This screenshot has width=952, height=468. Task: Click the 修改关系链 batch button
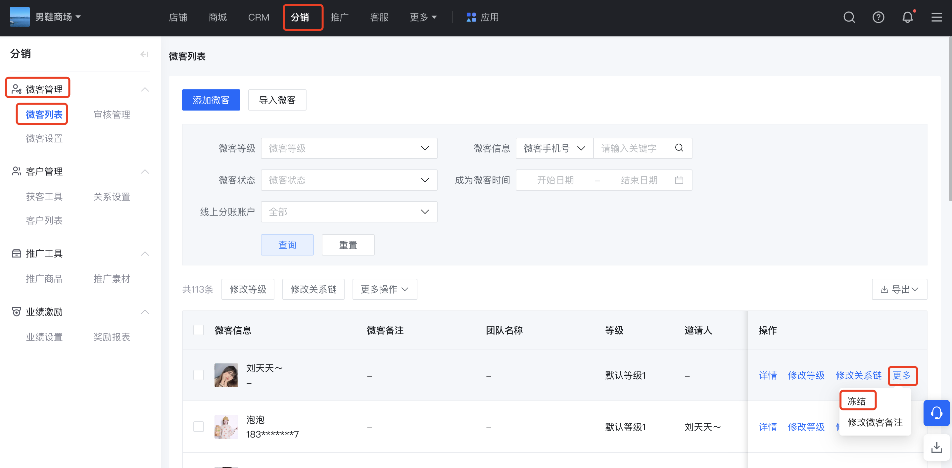(313, 289)
